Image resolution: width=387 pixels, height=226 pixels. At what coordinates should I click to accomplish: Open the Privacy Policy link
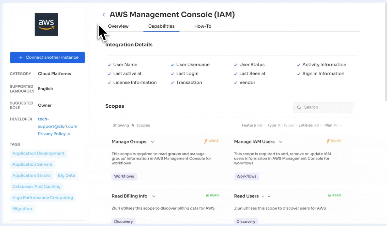click(52, 134)
